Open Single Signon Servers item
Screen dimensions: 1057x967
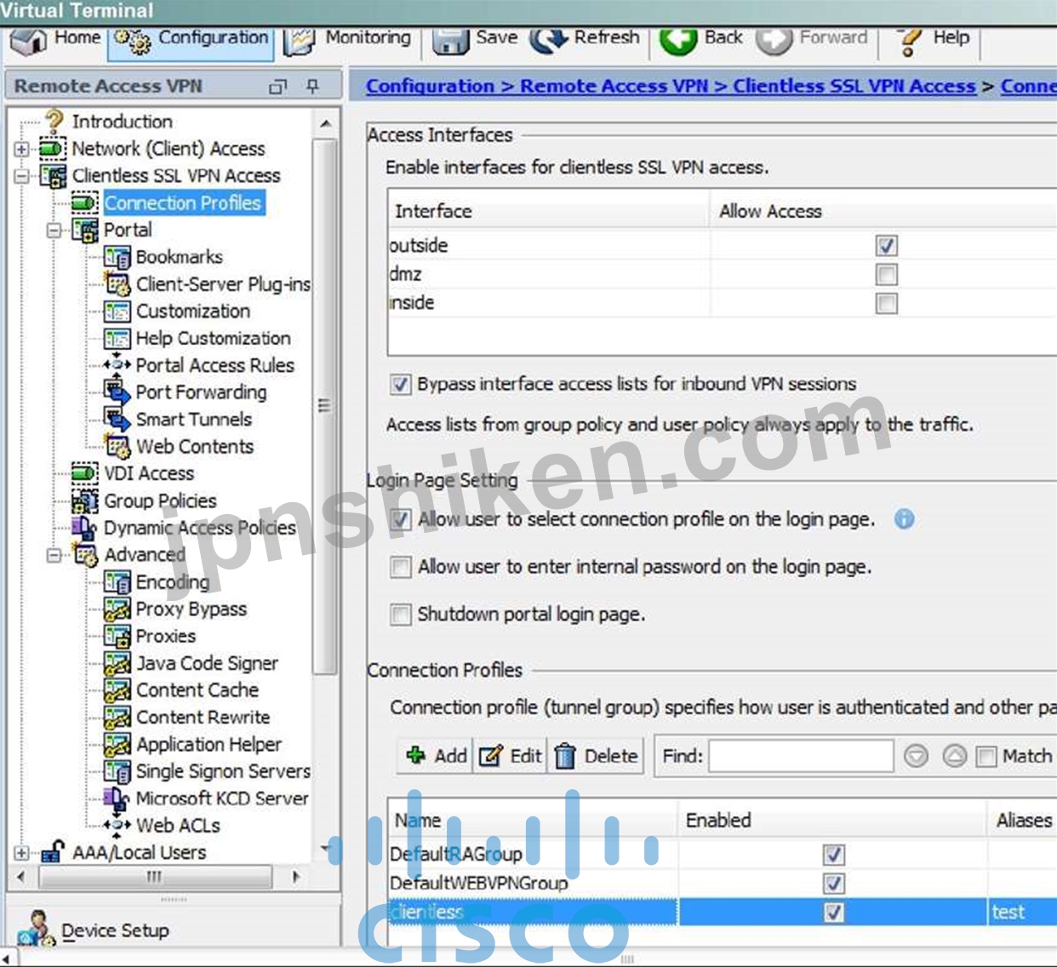[x=223, y=771]
